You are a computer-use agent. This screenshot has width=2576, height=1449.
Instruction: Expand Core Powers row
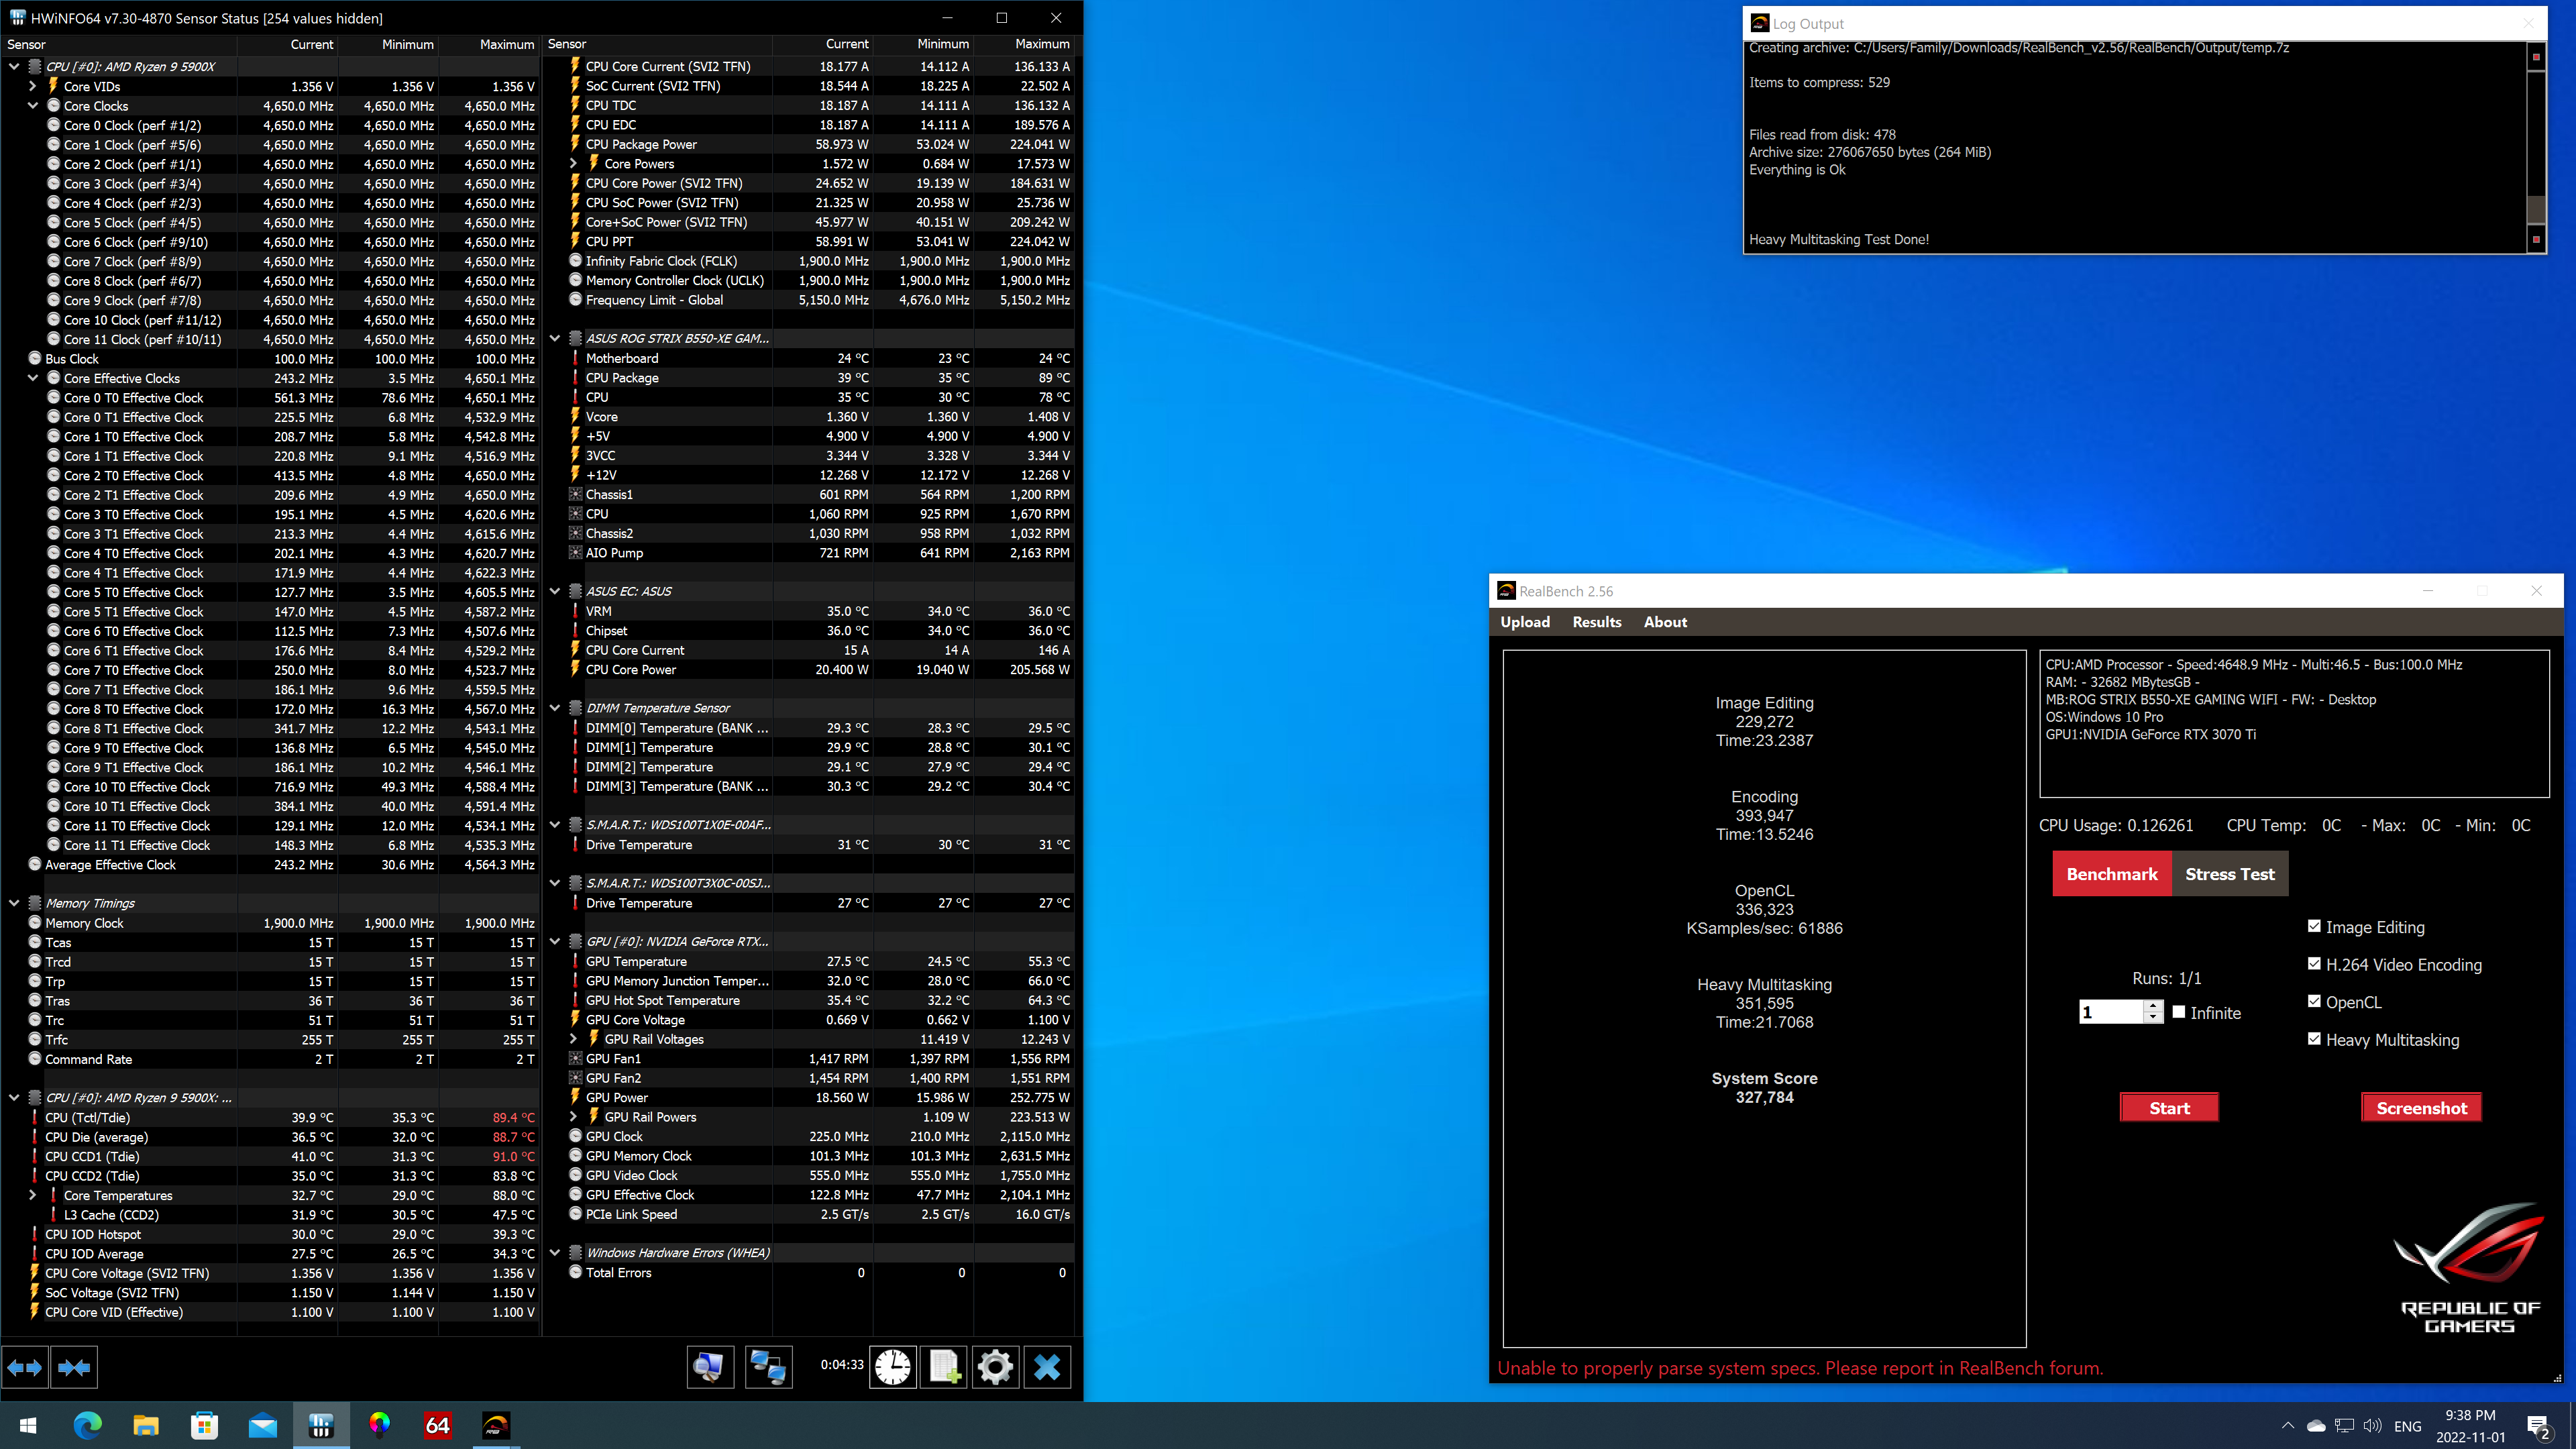click(574, 164)
